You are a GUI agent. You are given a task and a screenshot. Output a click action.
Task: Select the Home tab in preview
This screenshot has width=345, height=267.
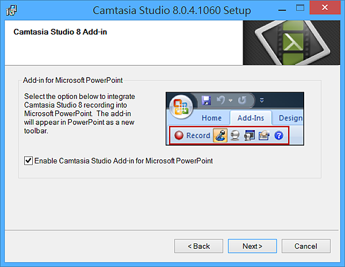[212, 118]
